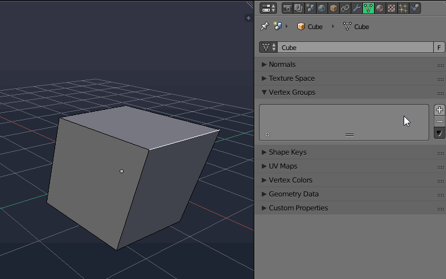Open the Render Layers properties tab
The width and height of the screenshot is (446, 279).
point(298,8)
